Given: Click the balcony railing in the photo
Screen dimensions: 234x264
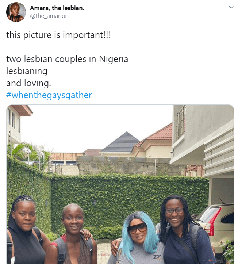Looking at the screenshot, I should coord(181,123).
